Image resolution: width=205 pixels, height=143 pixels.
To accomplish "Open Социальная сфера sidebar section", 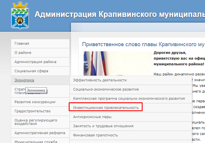I will coord(40,71).
